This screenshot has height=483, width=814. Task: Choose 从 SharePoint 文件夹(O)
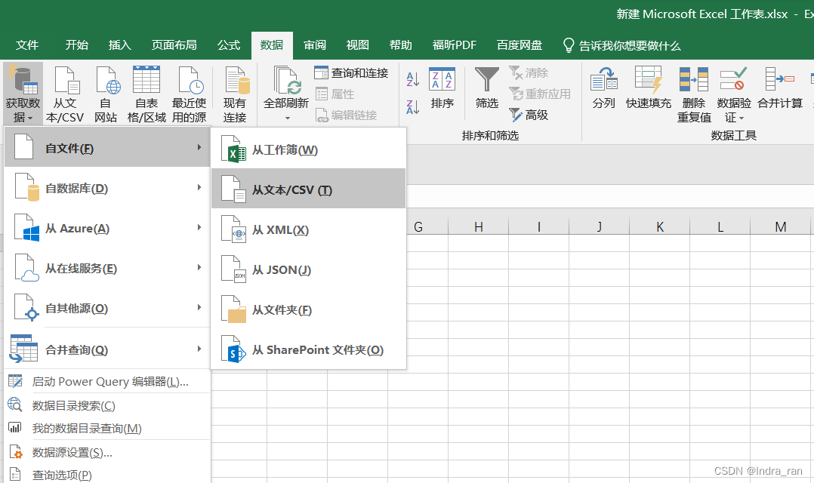pyautogui.click(x=308, y=349)
